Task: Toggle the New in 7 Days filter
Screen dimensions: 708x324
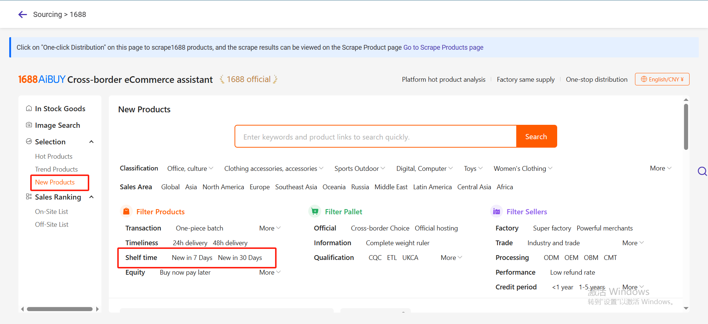Action: [192, 258]
